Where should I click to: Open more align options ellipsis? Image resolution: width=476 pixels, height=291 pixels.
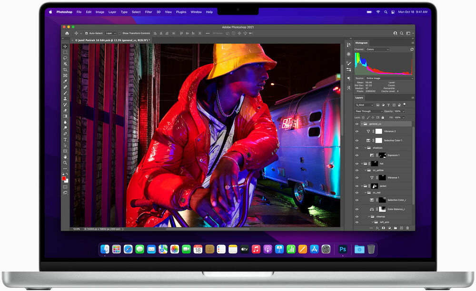(x=208, y=33)
